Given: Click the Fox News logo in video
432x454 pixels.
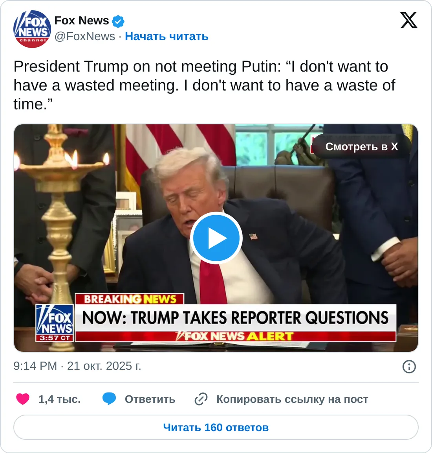Looking at the screenshot, I should (55, 323).
